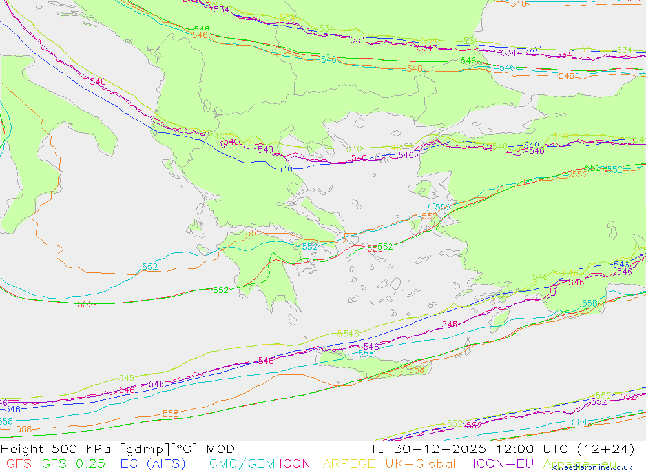Select the orange UK-Global legend label
The image size is (646, 473).
click(x=421, y=464)
